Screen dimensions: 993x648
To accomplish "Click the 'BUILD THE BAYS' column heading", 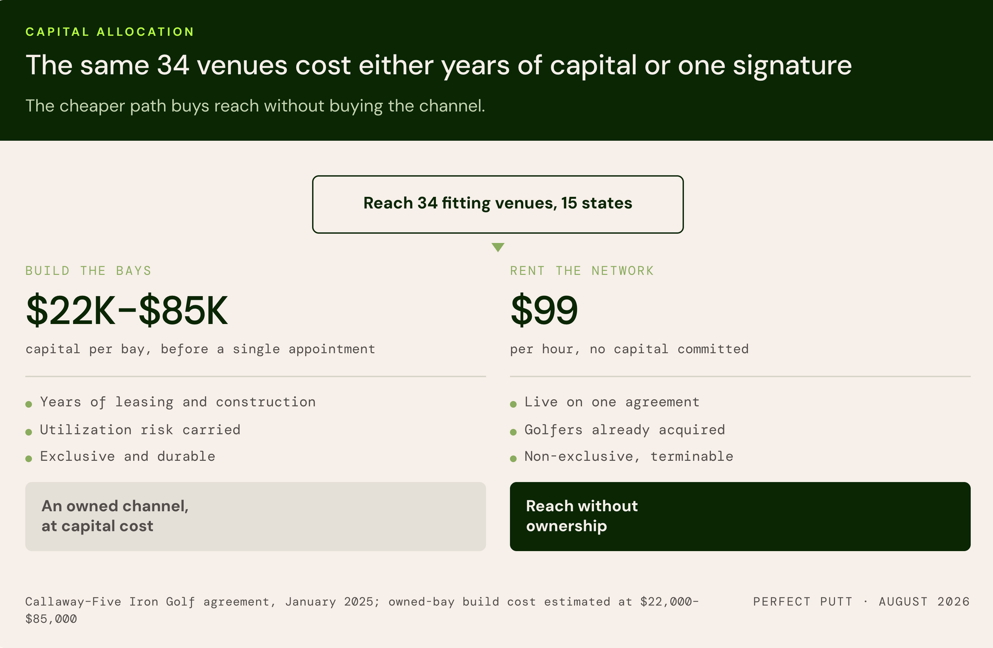I will [88, 271].
